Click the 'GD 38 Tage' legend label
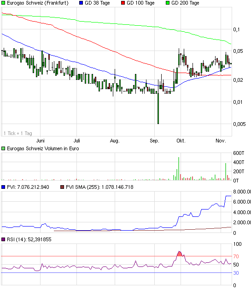Screen dimensions: 251x289 pos(97,3)
